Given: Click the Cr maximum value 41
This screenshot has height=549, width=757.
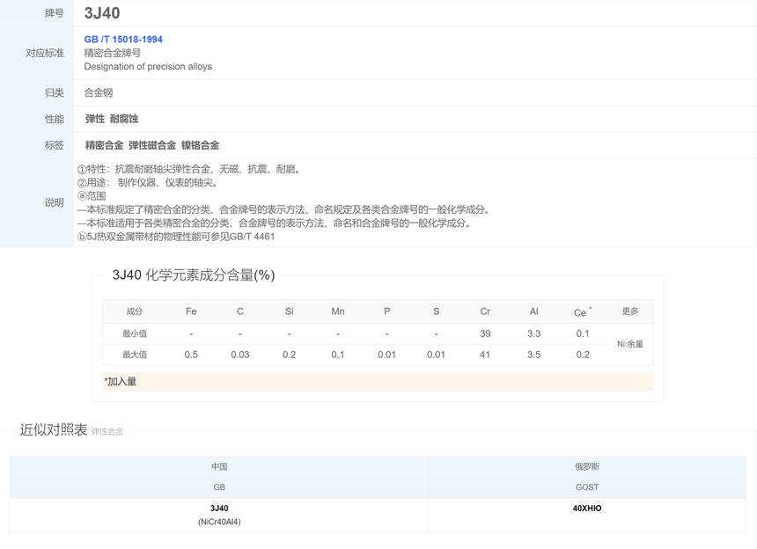Looking at the screenshot, I should coord(485,355).
